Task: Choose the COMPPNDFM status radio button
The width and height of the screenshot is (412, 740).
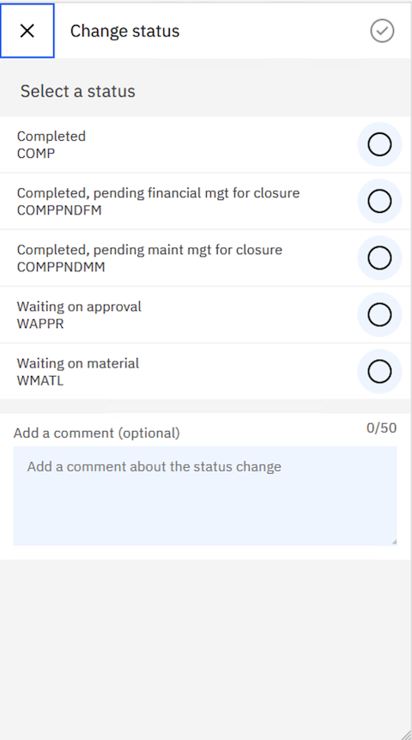Action: tap(379, 201)
